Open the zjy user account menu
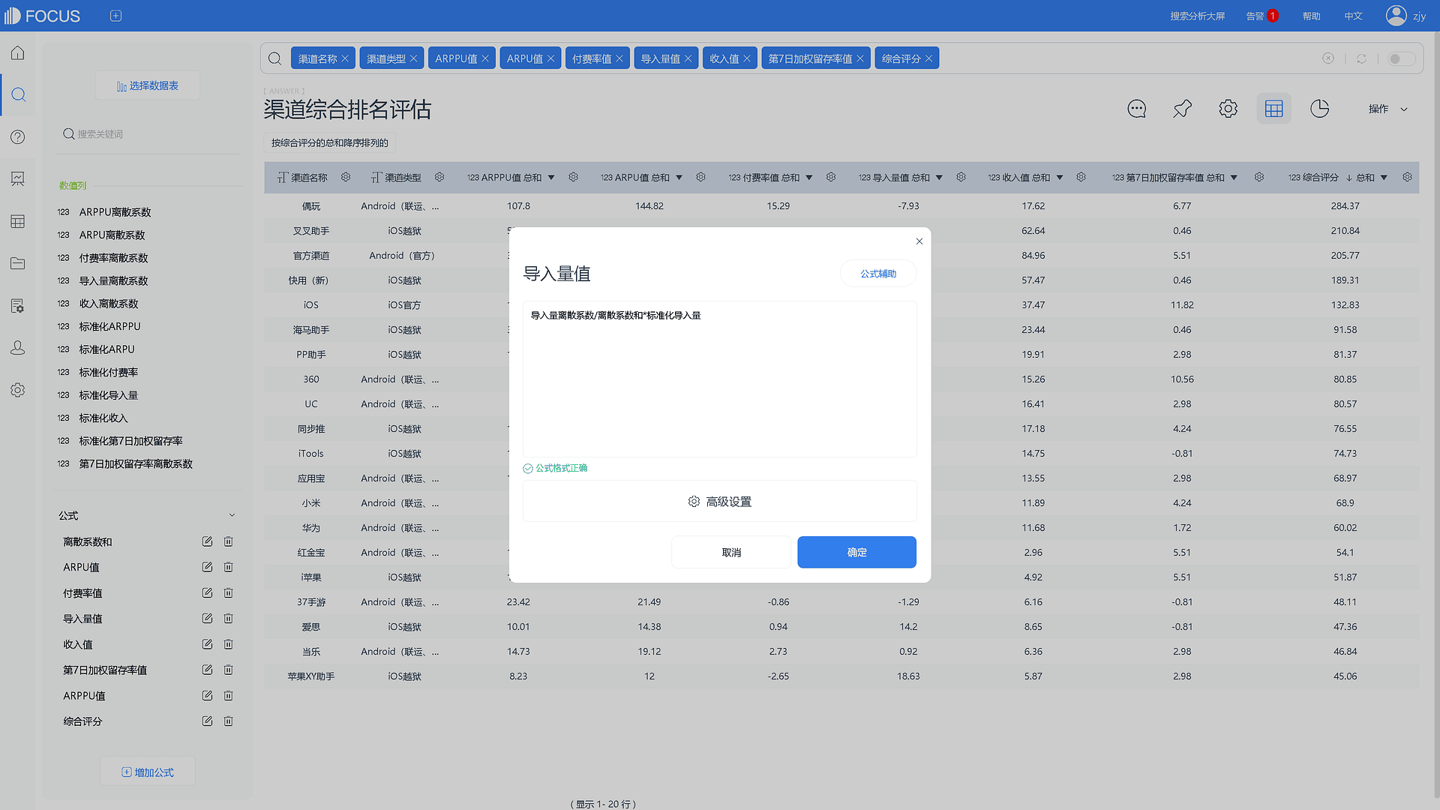This screenshot has width=1440, height=810. [1406, 16]
